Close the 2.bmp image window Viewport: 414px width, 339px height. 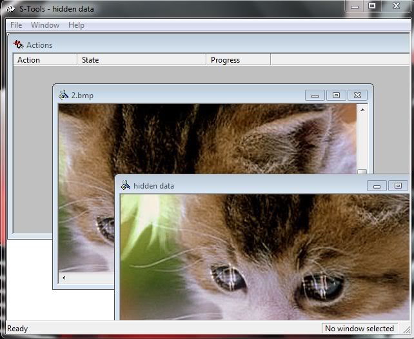pos(357,95)
